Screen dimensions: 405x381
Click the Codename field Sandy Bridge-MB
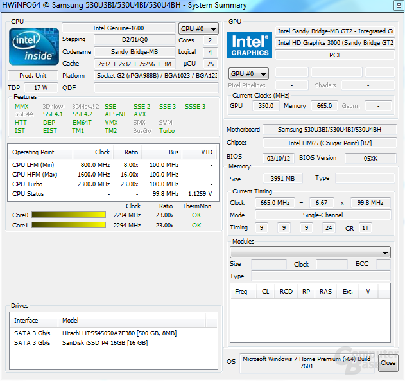click(135, 51)
